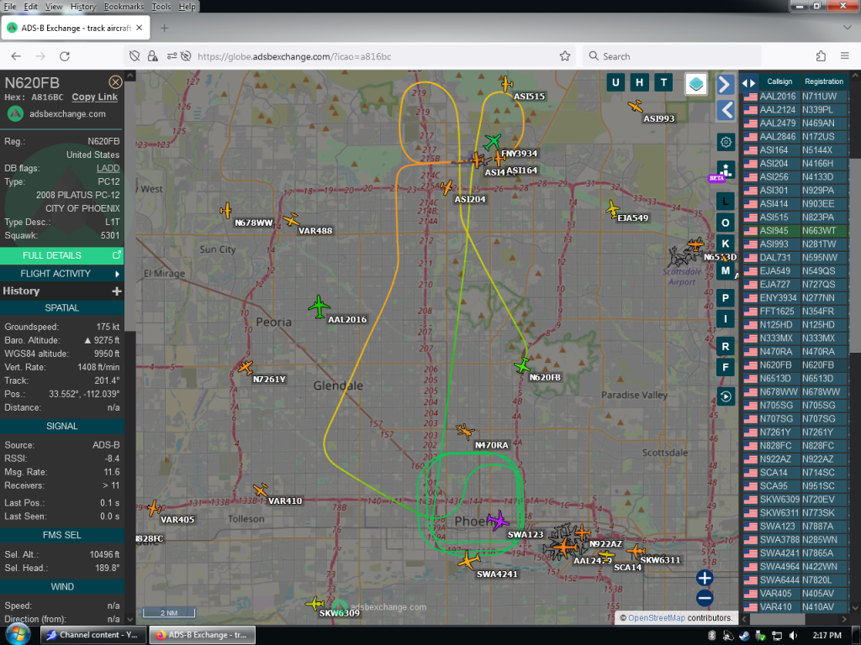Open the BETA leaderboard stats icon

pos(726,170)
